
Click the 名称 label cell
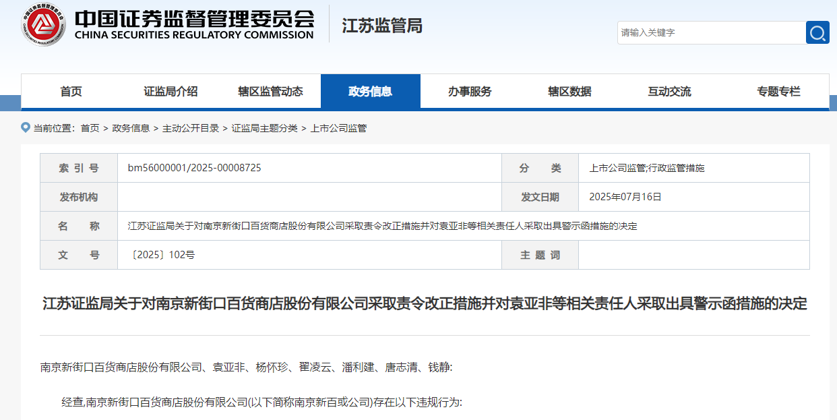[79, 226]
